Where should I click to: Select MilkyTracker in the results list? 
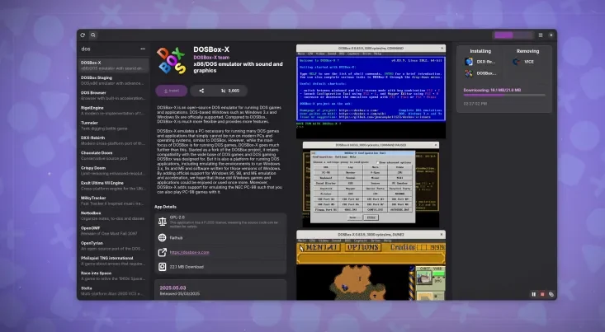(x=113, y=201)
